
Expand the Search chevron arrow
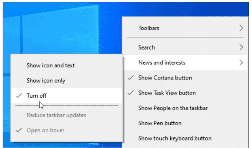[241, 47]
